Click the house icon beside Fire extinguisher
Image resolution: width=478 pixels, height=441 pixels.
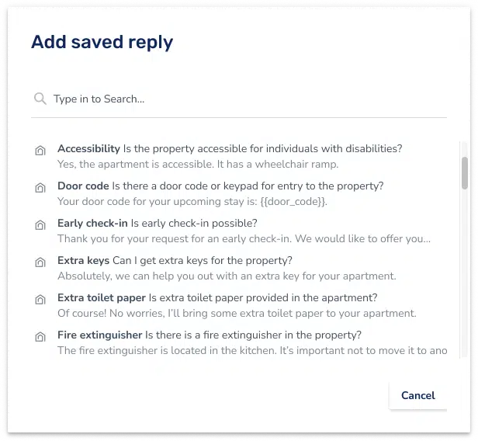[x=40, y=337]
